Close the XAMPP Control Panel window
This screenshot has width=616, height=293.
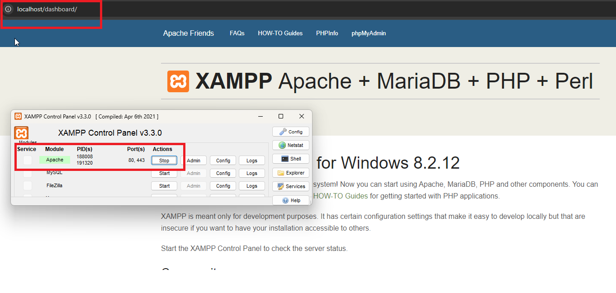[x=302, y=116]
